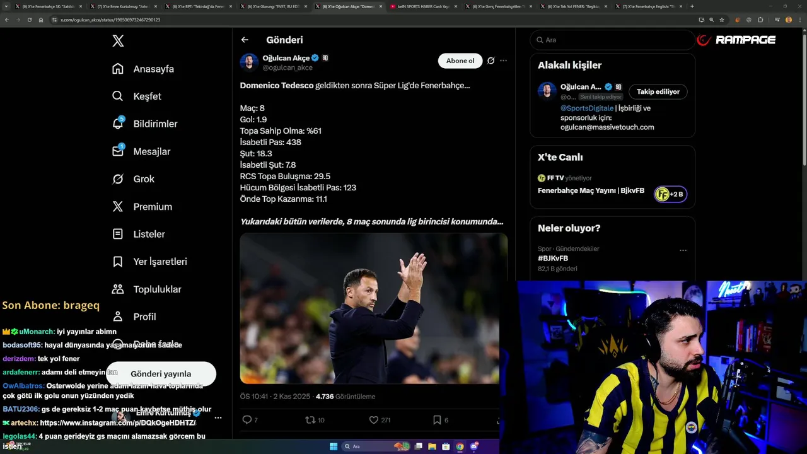Switch to X'te Genç Fenerbahçeliler tab
Viewport: 807px width, 454px height.
(x=498, y=6)
